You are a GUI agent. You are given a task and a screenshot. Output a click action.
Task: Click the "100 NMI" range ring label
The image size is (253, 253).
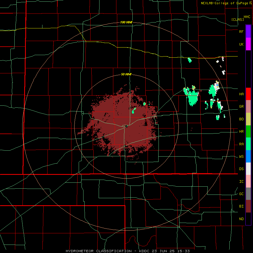point(126,22)
